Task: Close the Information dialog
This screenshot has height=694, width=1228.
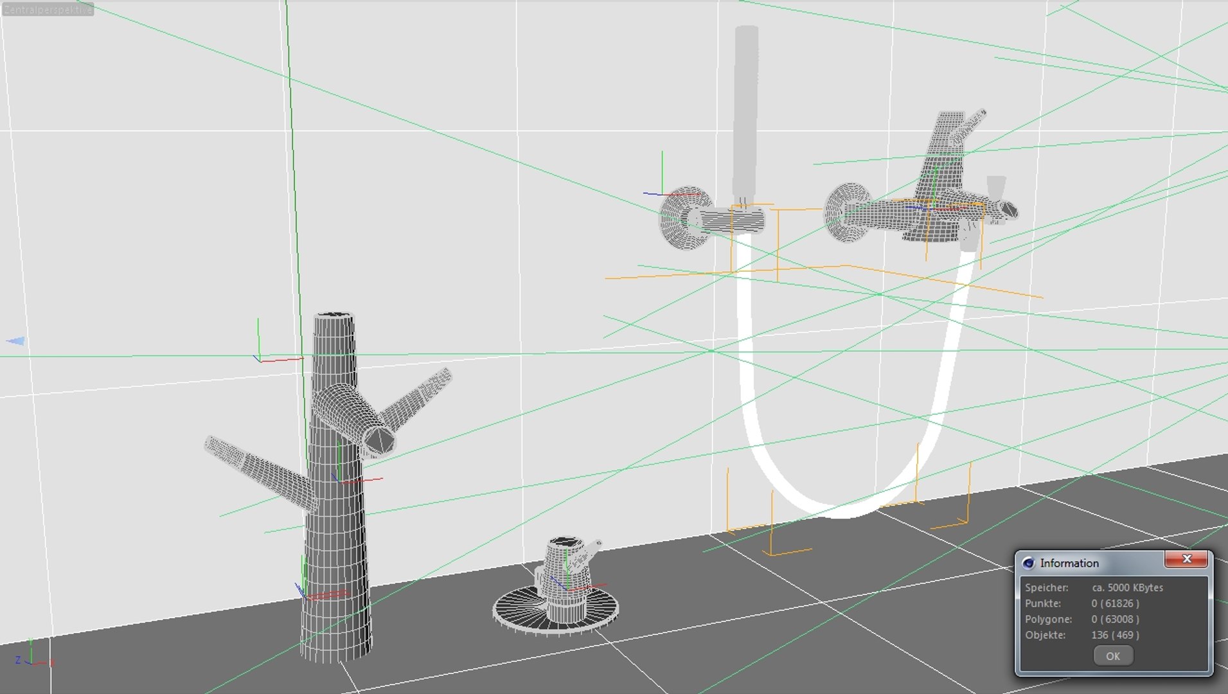Action: pos(1186,559)
